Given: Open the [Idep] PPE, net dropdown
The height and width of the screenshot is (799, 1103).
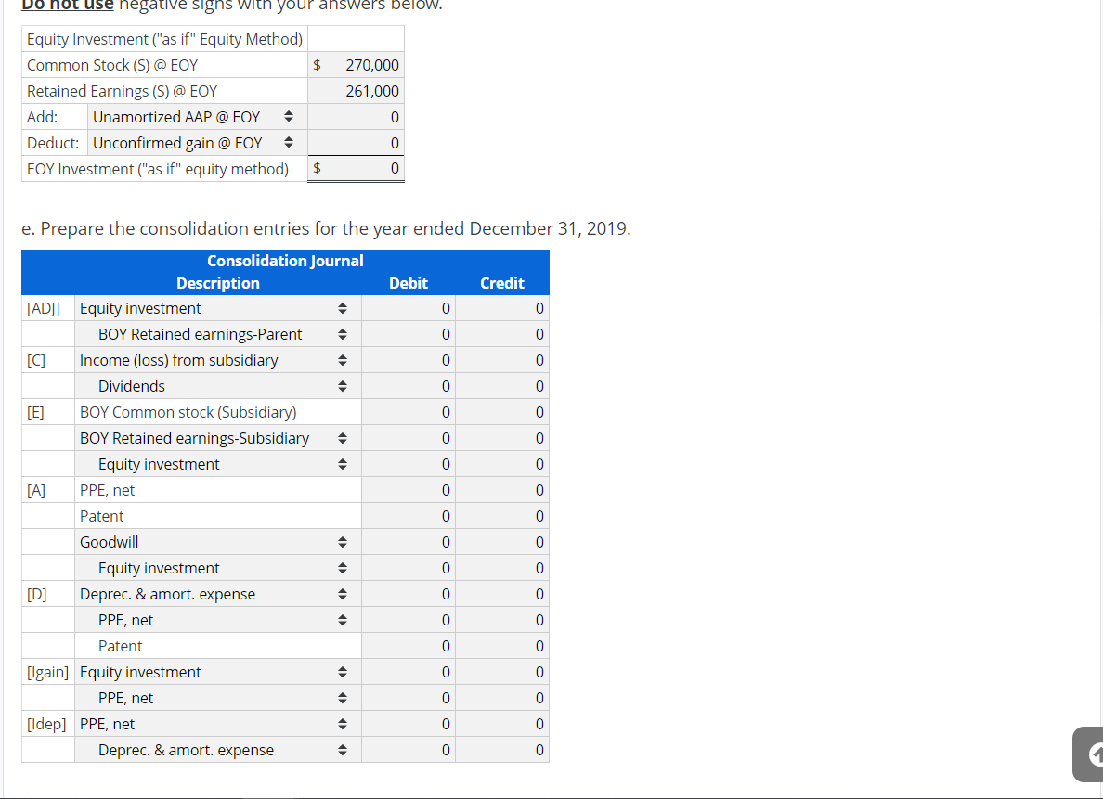Looking at the screenshot, I should tap(218, 725).
